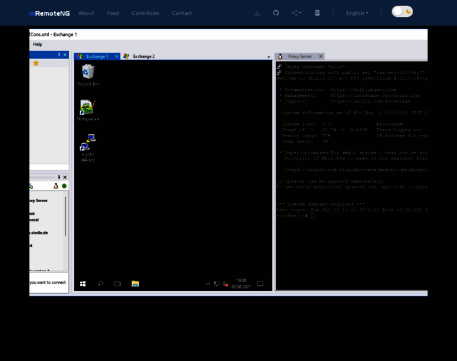
Task: Close the lower config panel
Action: point(65,177)
